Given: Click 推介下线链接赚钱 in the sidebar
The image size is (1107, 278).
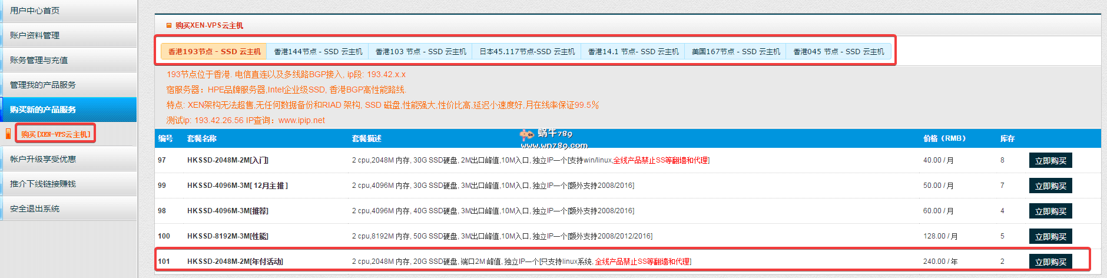Looking at the screenshot, I should [43, 184].
